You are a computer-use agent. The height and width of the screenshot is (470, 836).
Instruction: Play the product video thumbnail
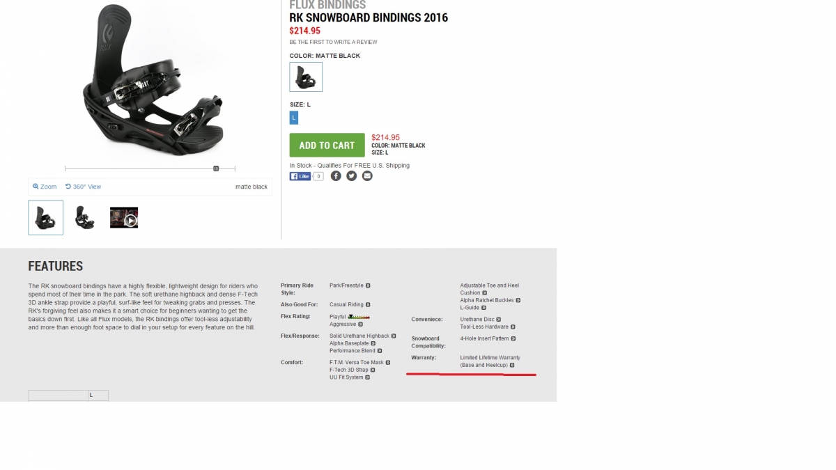[x=124, y=218]
